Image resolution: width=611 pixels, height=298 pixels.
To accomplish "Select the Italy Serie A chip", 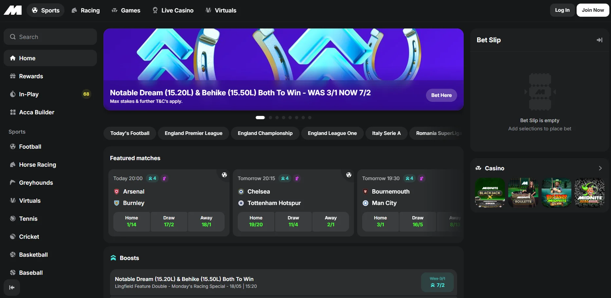I will 386,133.
